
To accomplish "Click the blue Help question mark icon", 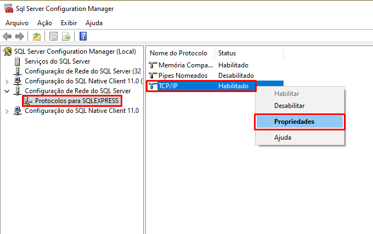I will point(83,36).
